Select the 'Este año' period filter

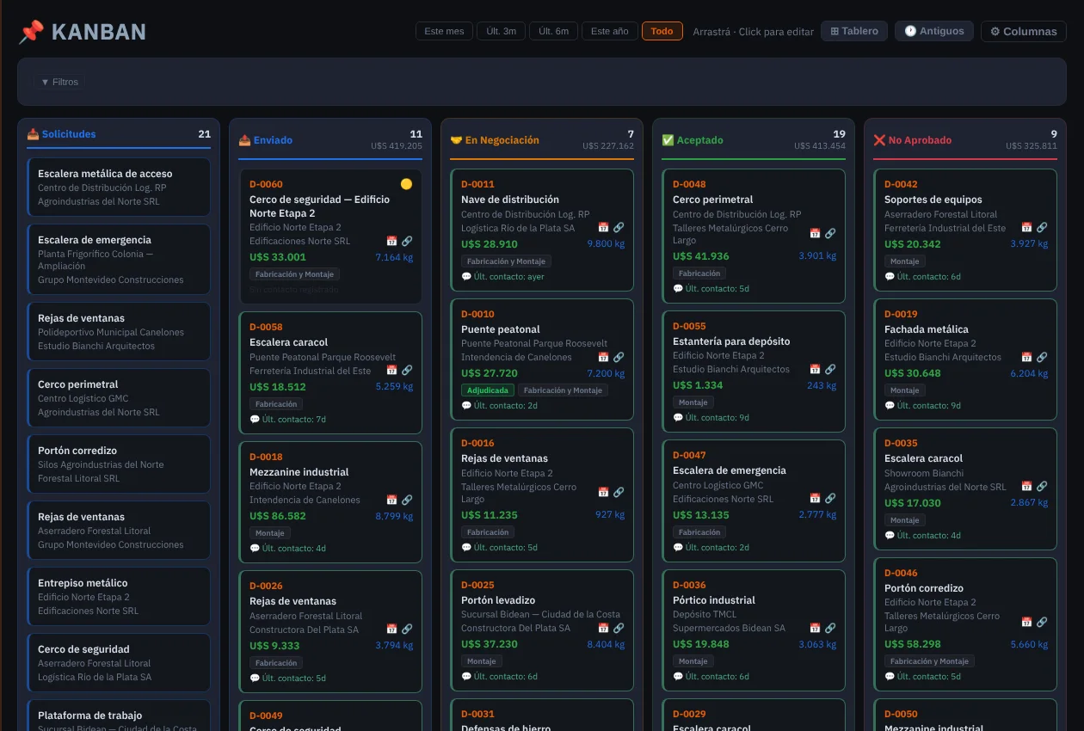609,31
